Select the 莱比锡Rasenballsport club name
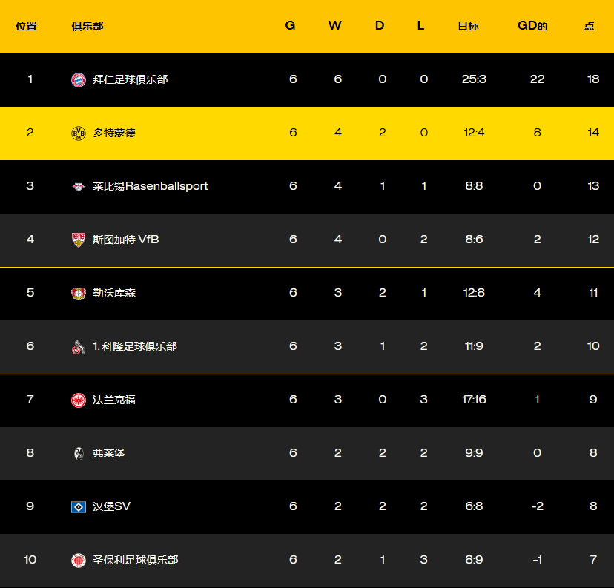 click(151, 186)
